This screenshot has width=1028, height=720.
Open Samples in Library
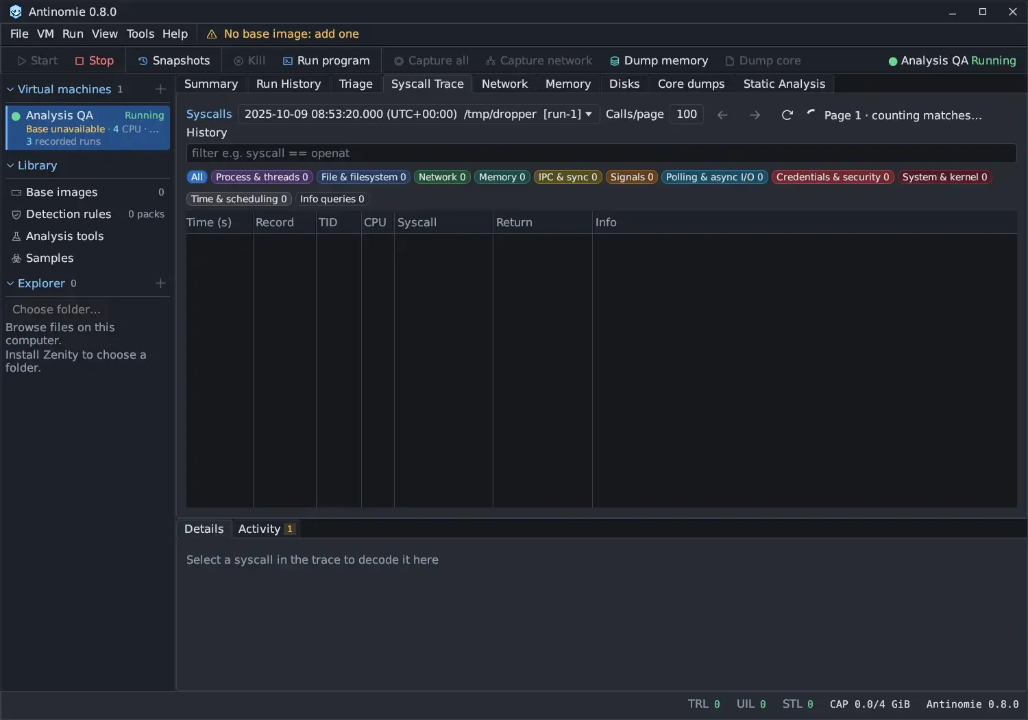pyautogui.click(x=88, y=258)
